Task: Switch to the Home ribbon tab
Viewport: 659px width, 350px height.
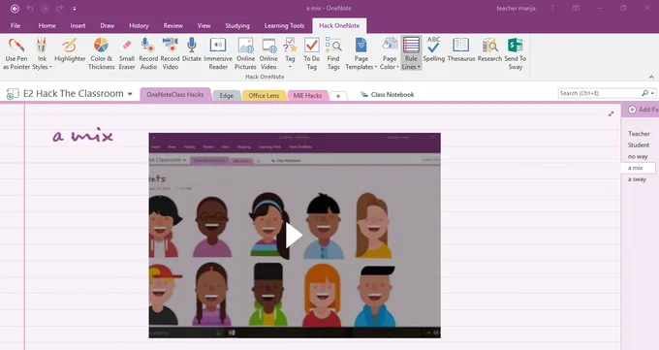Action: click(x=47, y=25)
